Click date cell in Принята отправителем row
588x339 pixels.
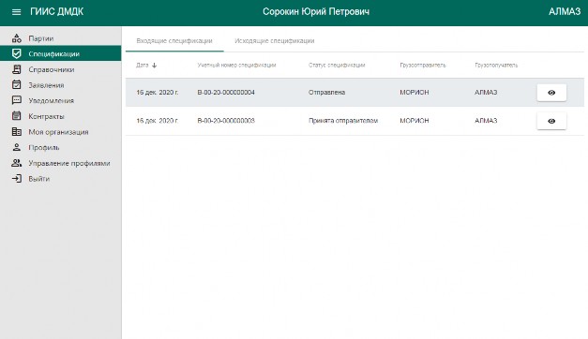(x=158, y=121)
